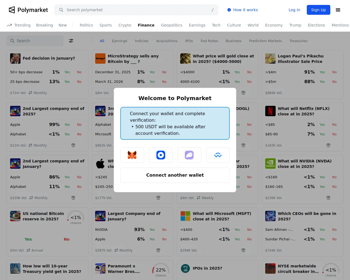The width and height of the screenshot is (350, 280).
Task: Connect with WalletConnect
Action: 218,155
